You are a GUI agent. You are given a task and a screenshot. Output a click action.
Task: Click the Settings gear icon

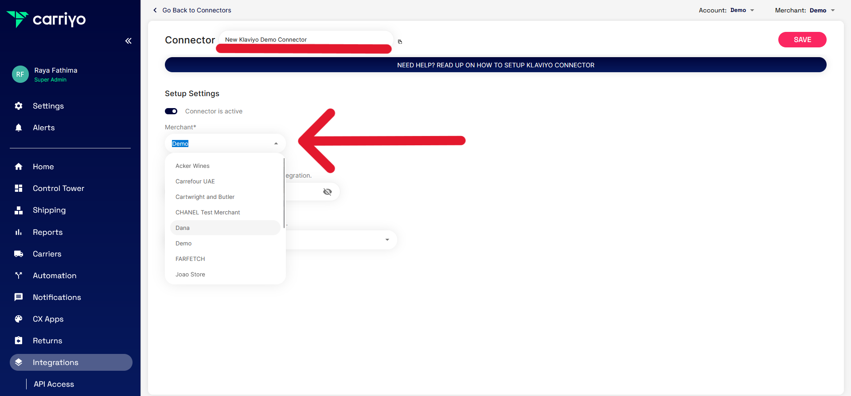click(19, 106)
